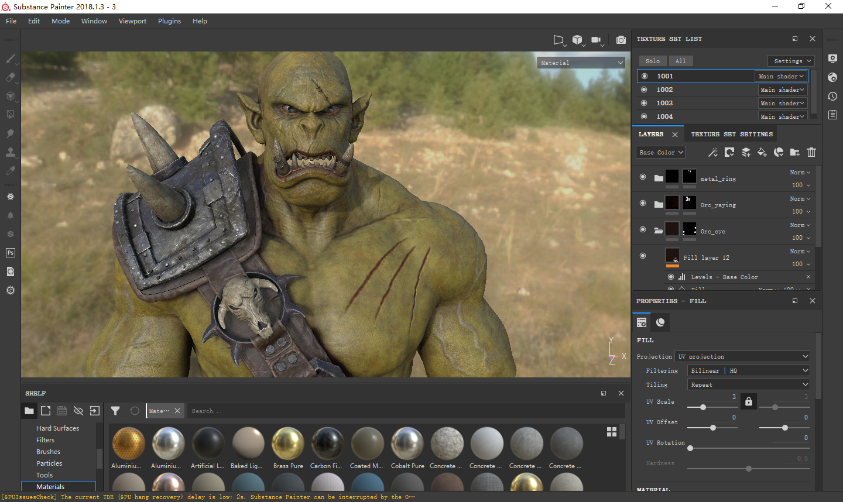Screen dimensions: 843x502
Task: Hide the metal_ring layer group
Action: [x=643, y=177]
